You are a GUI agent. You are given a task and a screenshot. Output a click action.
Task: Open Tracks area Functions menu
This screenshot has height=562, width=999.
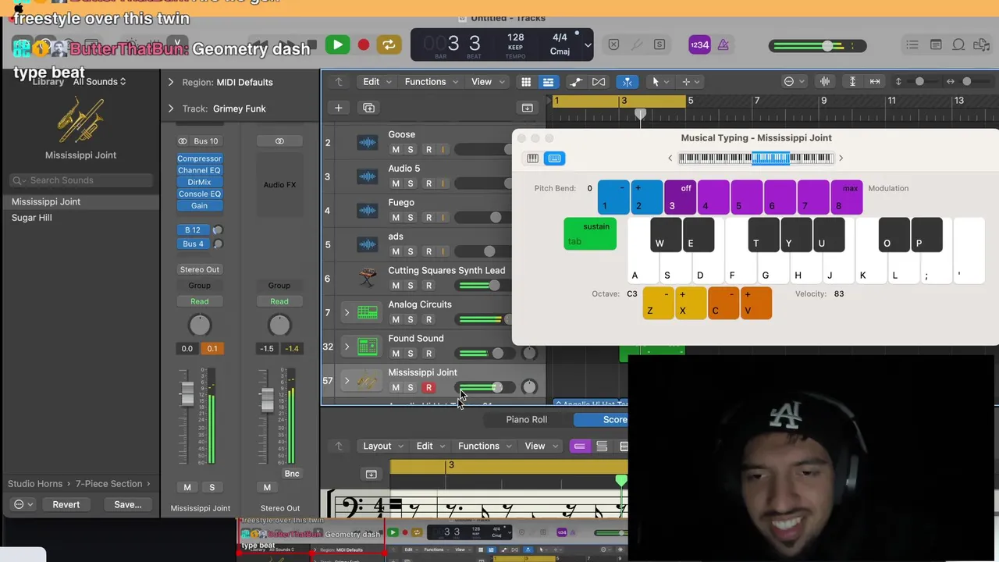point(430,81)
